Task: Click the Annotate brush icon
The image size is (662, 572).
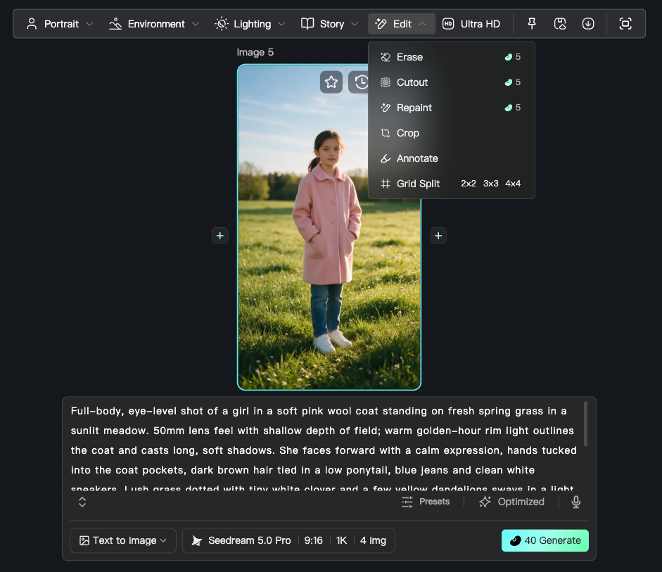Action: click(x=386, y=158)
